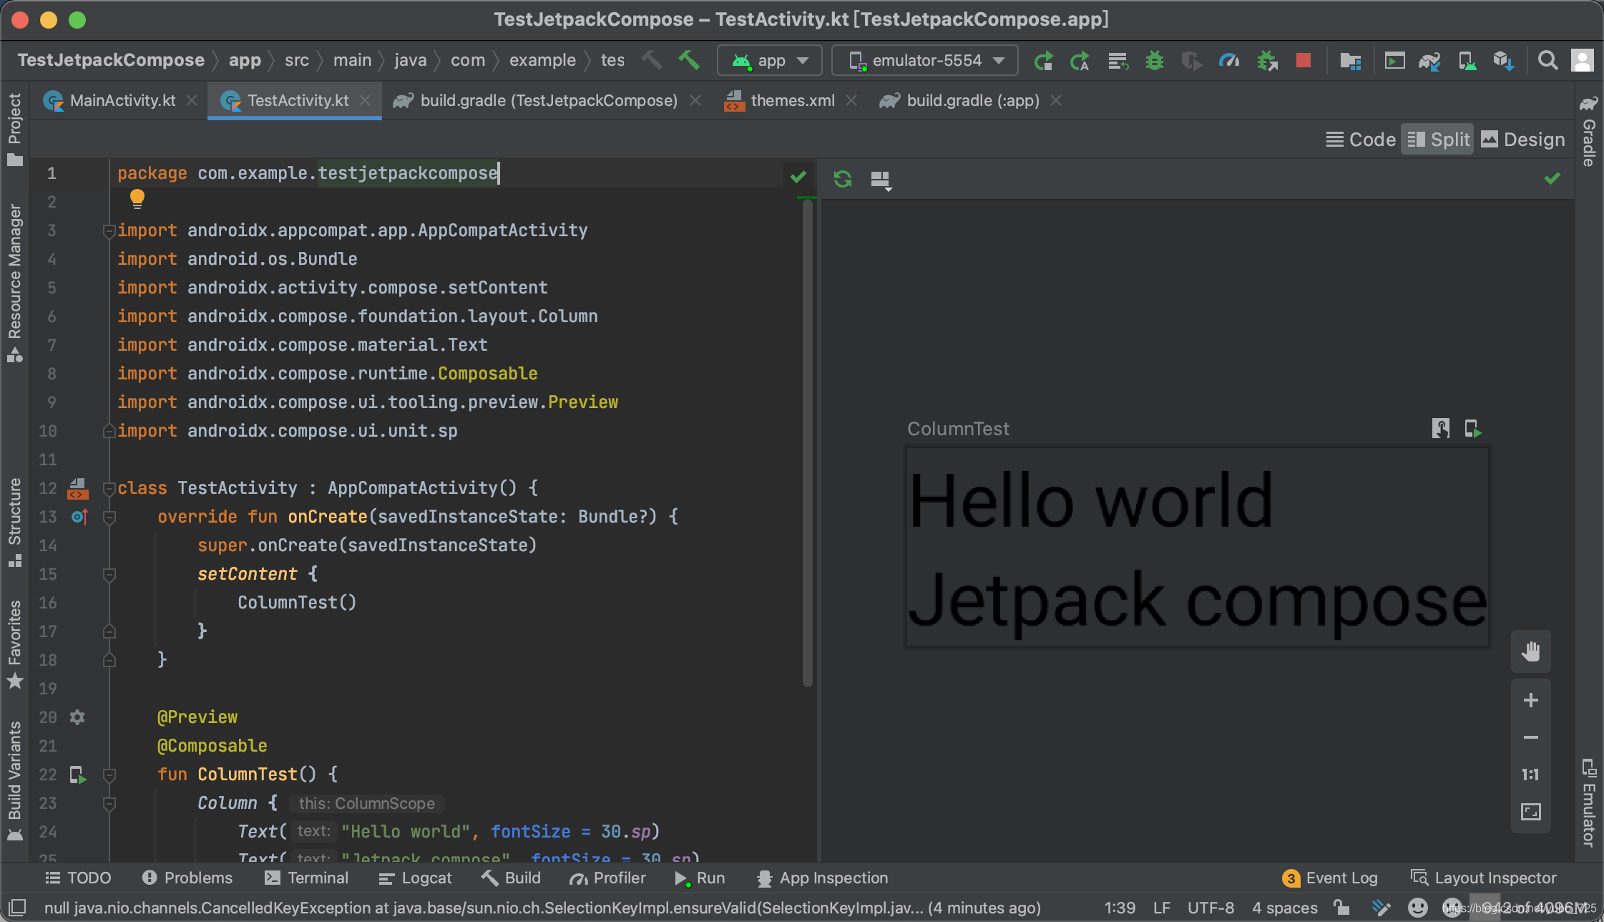The image size is (1604, 922).
Task: Collapse the Column block fold on line 23
Action: coord(109,803)
